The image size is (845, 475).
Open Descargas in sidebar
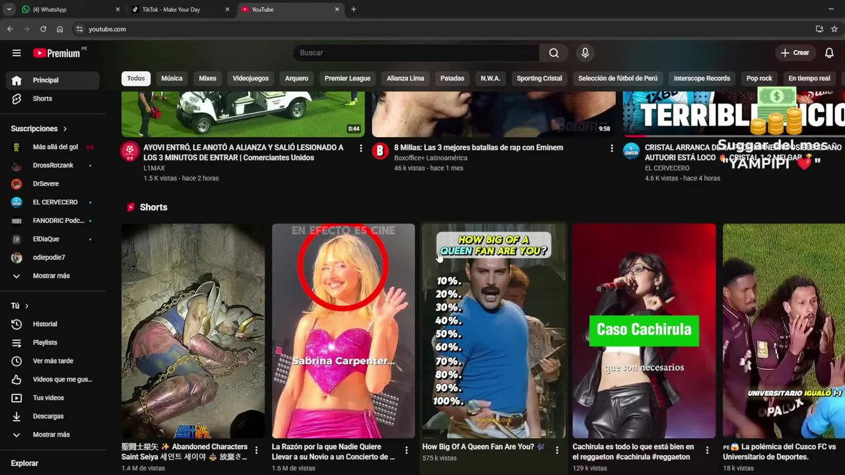click(x=53, y=416)
